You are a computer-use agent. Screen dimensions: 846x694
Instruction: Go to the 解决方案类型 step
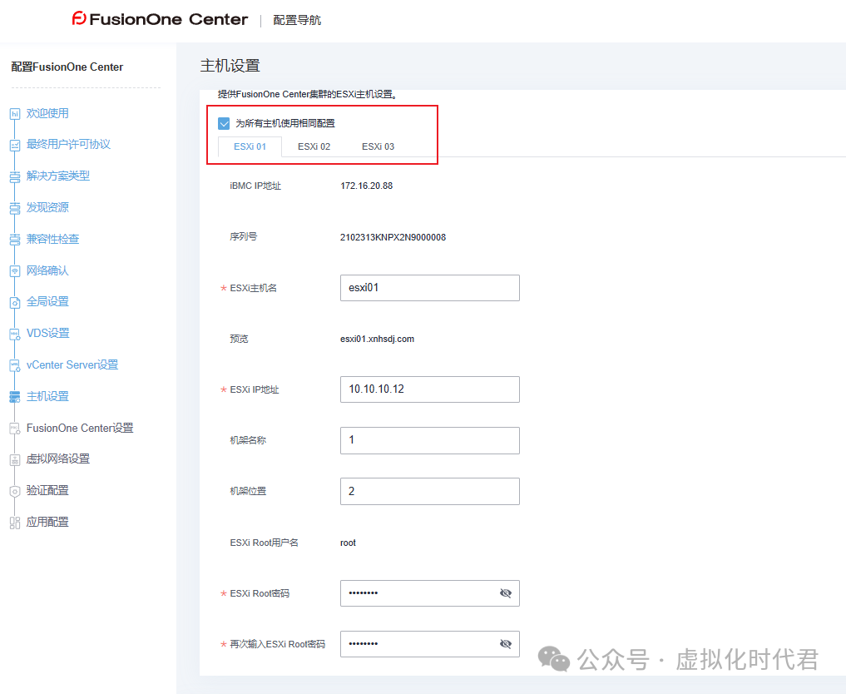(57, 176)
